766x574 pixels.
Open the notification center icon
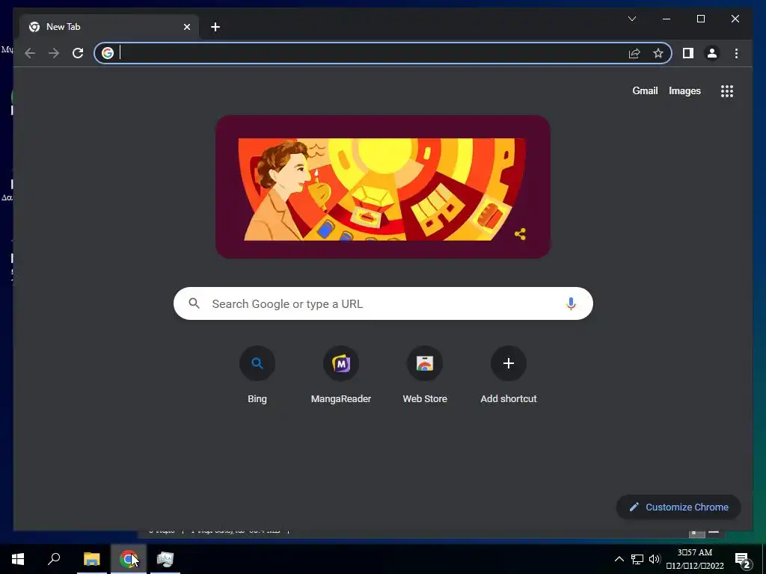(743, 560)
